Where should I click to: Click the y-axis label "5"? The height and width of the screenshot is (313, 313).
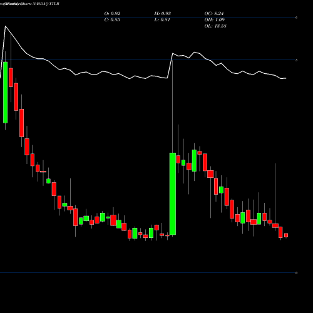[296, 60]
